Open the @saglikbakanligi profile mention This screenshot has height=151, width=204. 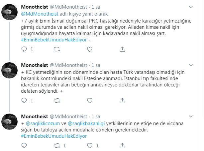coord(88,123)
